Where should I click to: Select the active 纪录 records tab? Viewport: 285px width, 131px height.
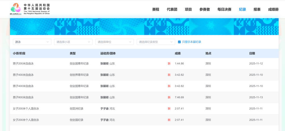coord(242,9)
